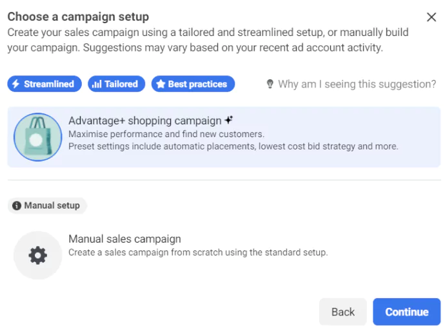Click the Advantage+ preset settings description
This screenshot has width=445, height=331.
(233, 146)
